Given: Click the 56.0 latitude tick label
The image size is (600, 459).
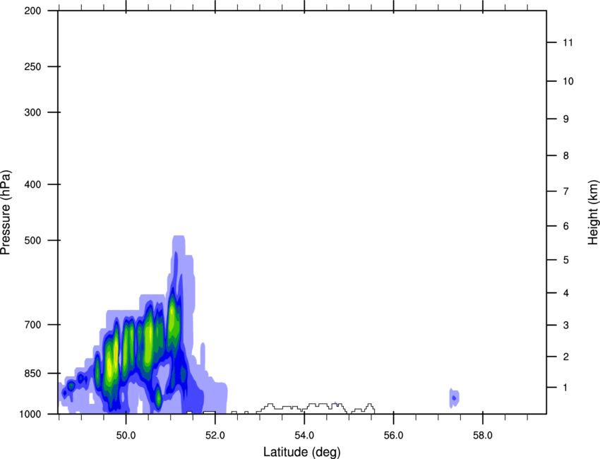Looking at the screenshot, I should click(x=394, y=436).
